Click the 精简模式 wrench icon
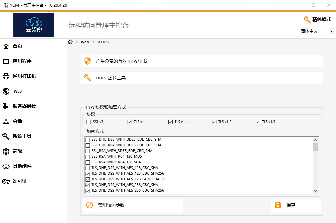The height and width of the screenshot is (223, 336). (x=307, y=20)
